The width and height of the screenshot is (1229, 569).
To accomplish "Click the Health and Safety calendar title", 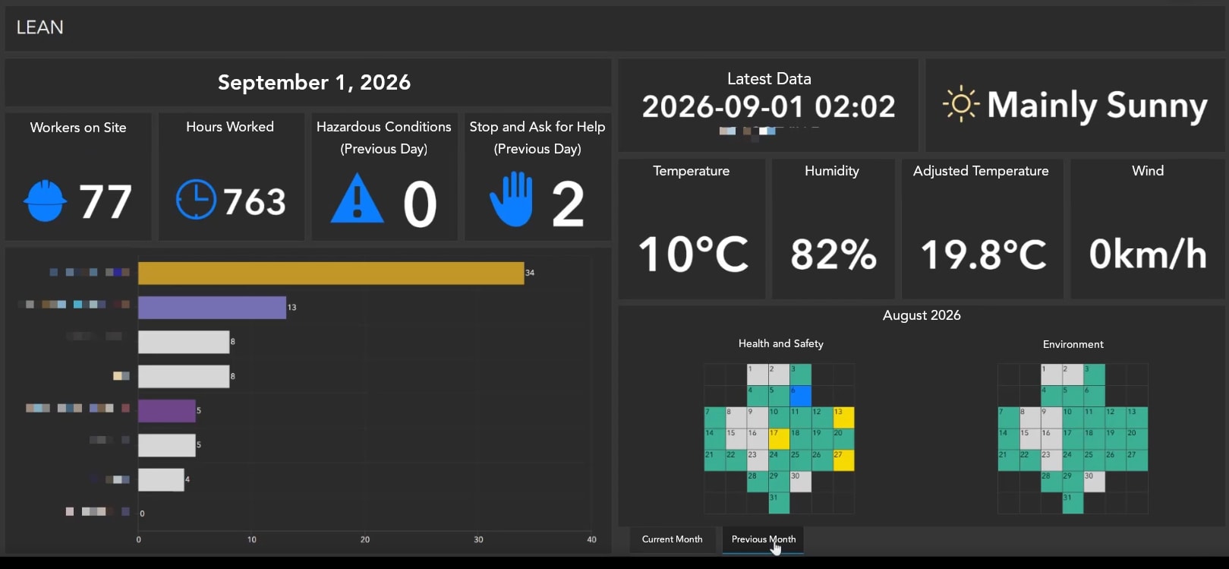I will pos(781,343).
